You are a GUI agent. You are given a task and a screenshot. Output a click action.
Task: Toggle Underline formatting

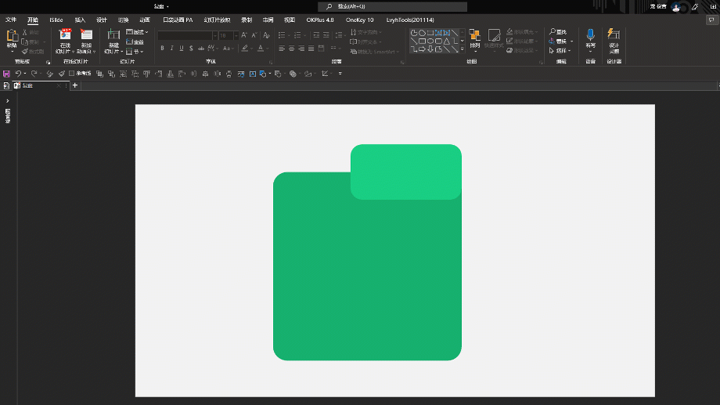point(182,48)
